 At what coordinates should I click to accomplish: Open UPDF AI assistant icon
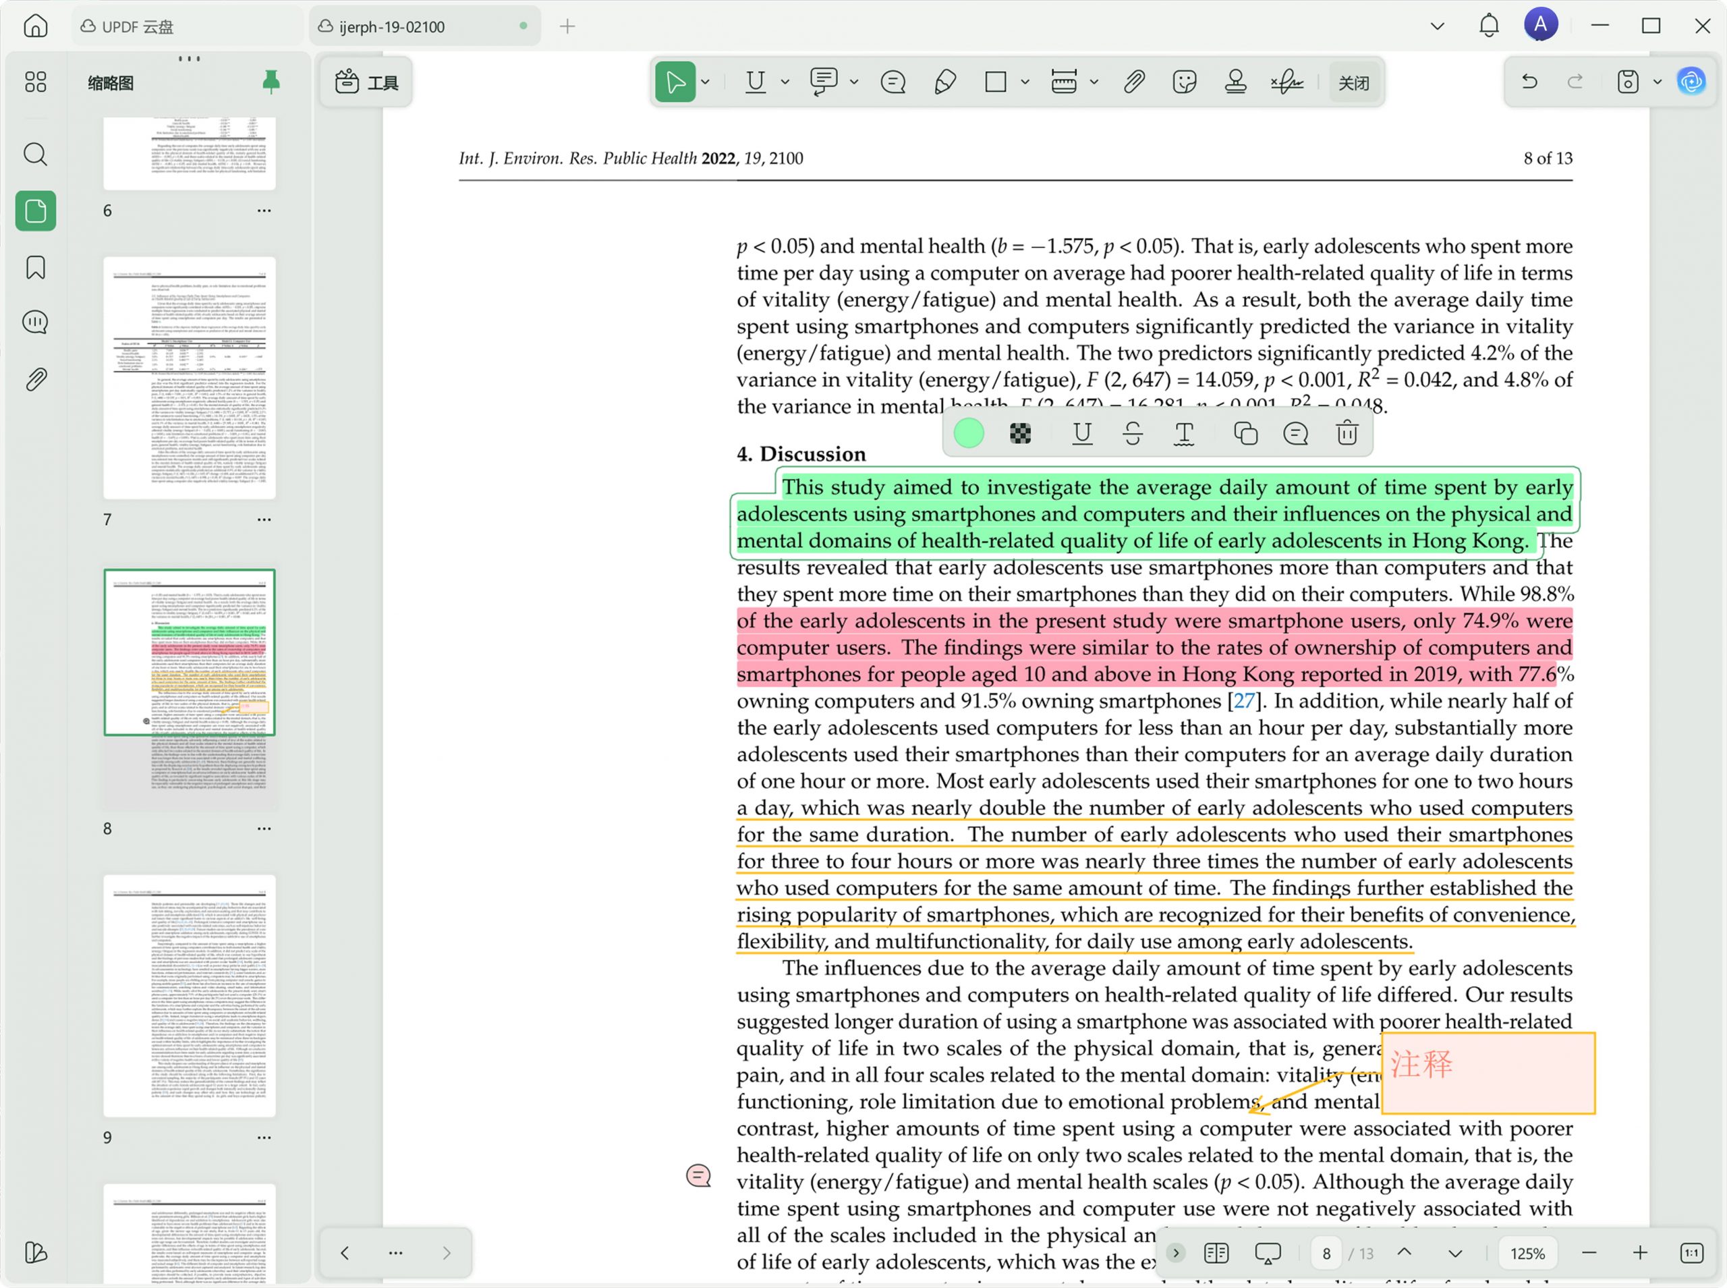pos(1691,82)
